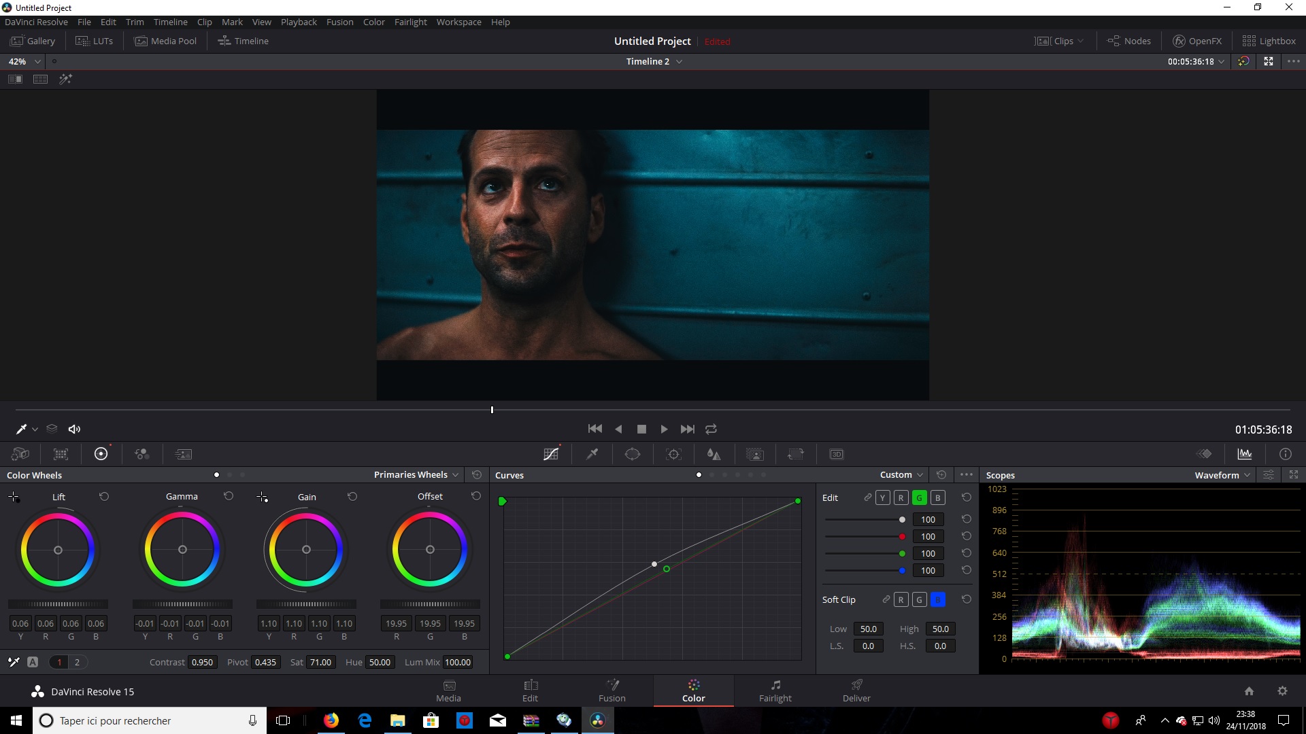Open Curves panel options menu dots

click(x=967, y=475)
